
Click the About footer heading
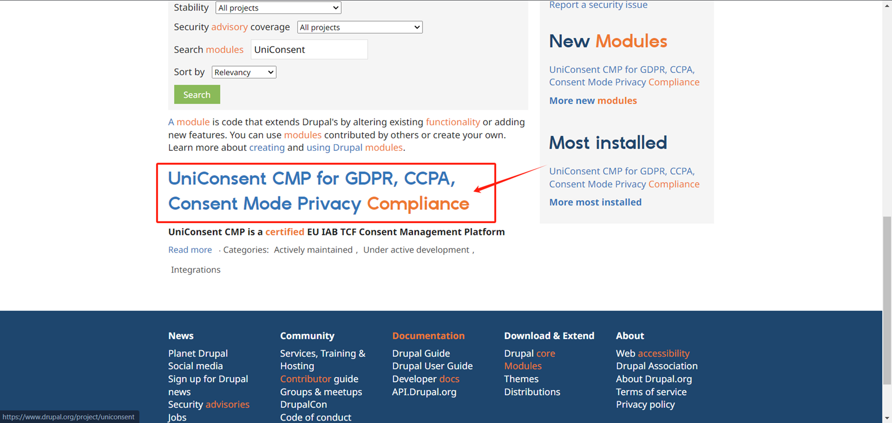pos(630,336)
